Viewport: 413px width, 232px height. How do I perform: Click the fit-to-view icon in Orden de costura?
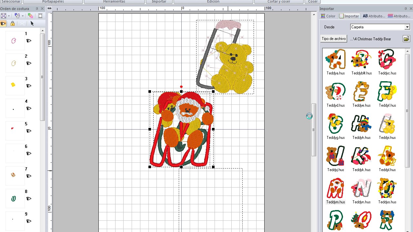coord(4,16)
